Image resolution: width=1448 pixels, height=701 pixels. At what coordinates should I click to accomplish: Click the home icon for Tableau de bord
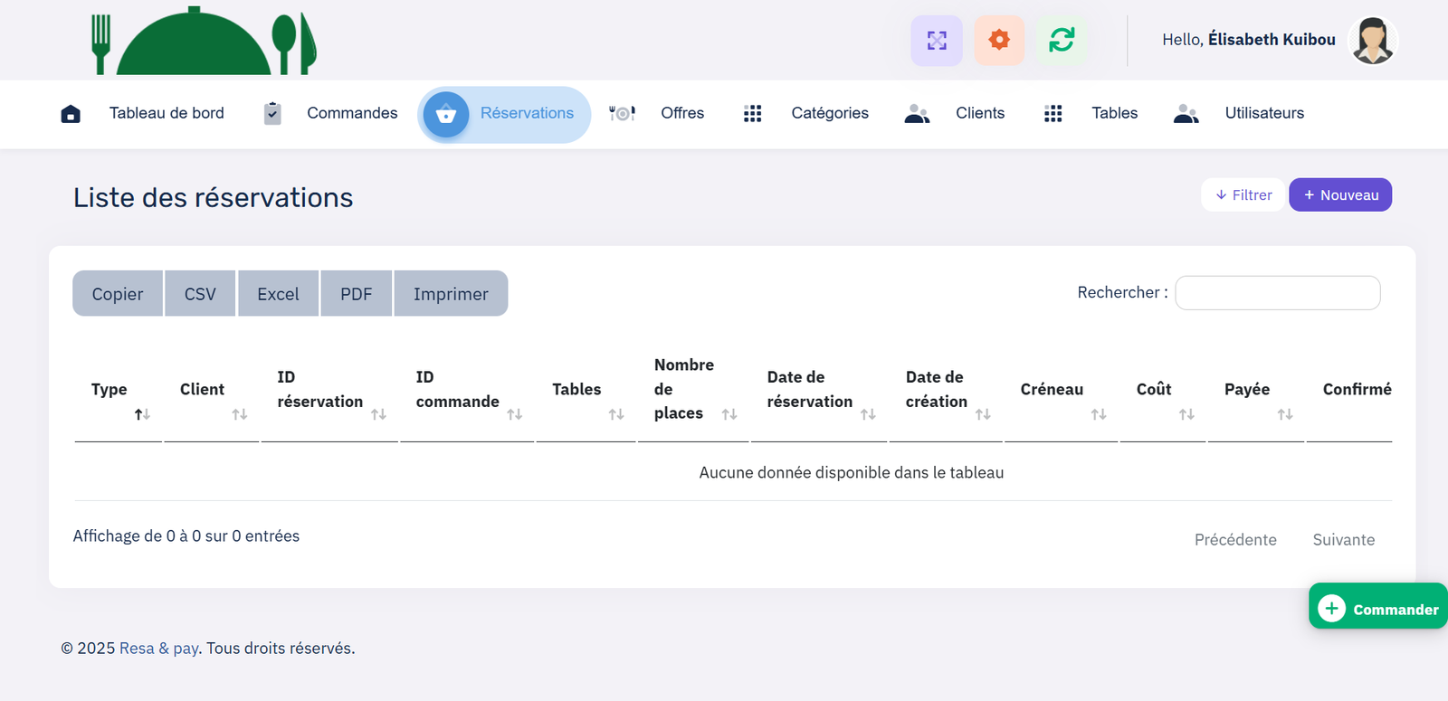(71, 114)
